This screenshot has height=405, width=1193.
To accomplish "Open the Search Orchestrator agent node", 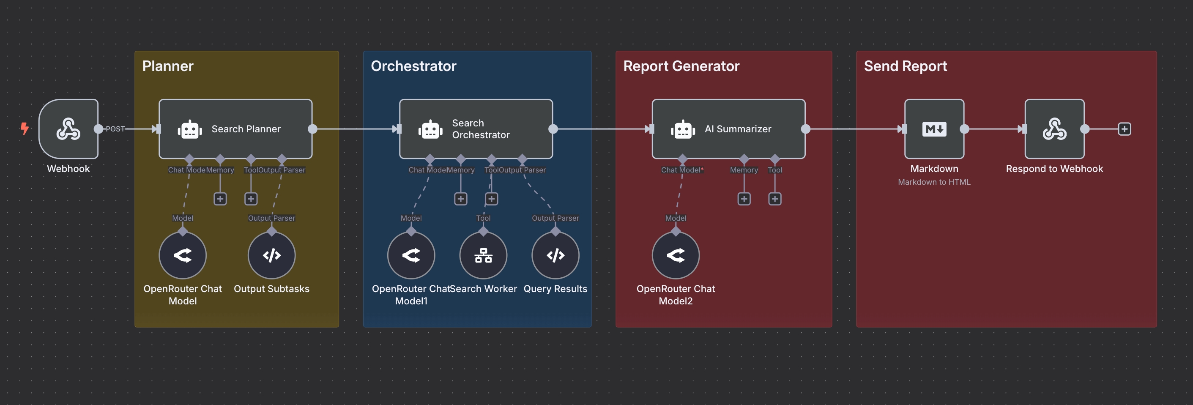I will tap(476, 129).
